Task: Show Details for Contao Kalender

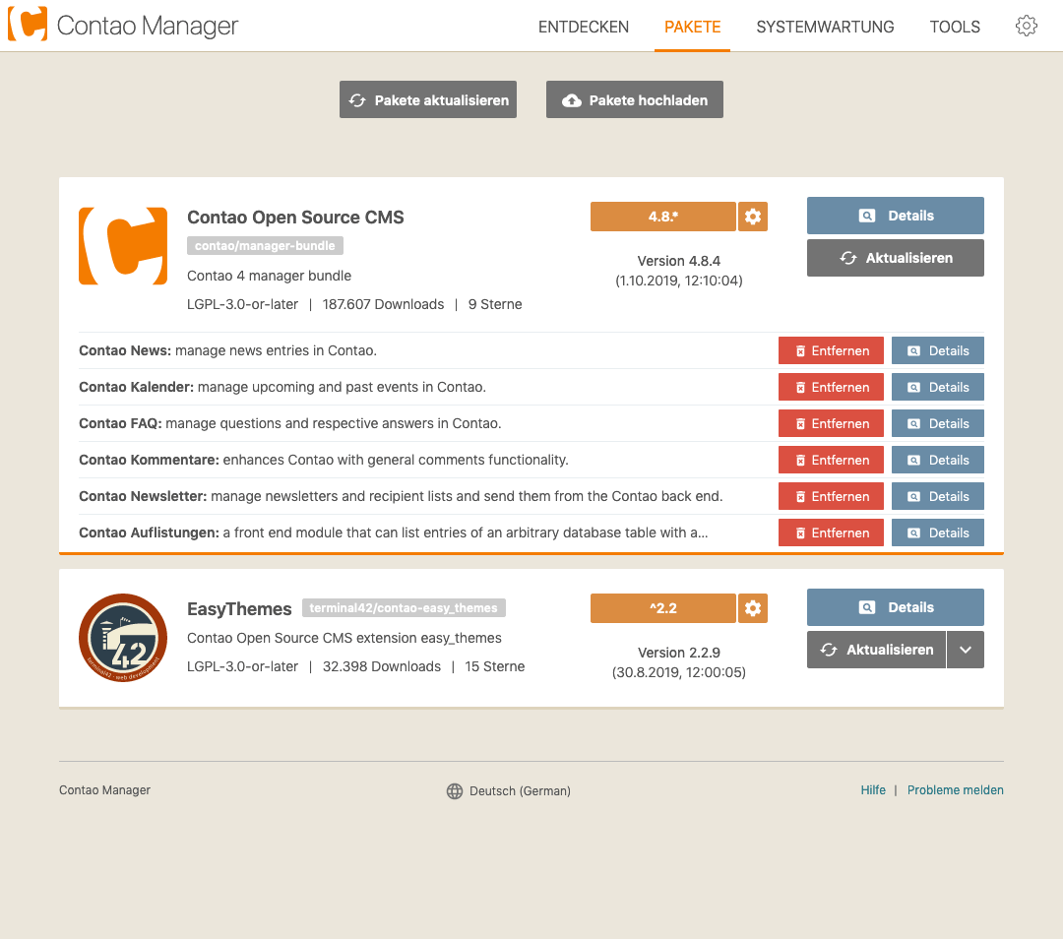Action: point(938,387)
